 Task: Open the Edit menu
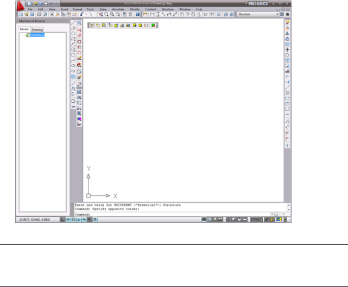pyautogui.click(x=41, y=9)
